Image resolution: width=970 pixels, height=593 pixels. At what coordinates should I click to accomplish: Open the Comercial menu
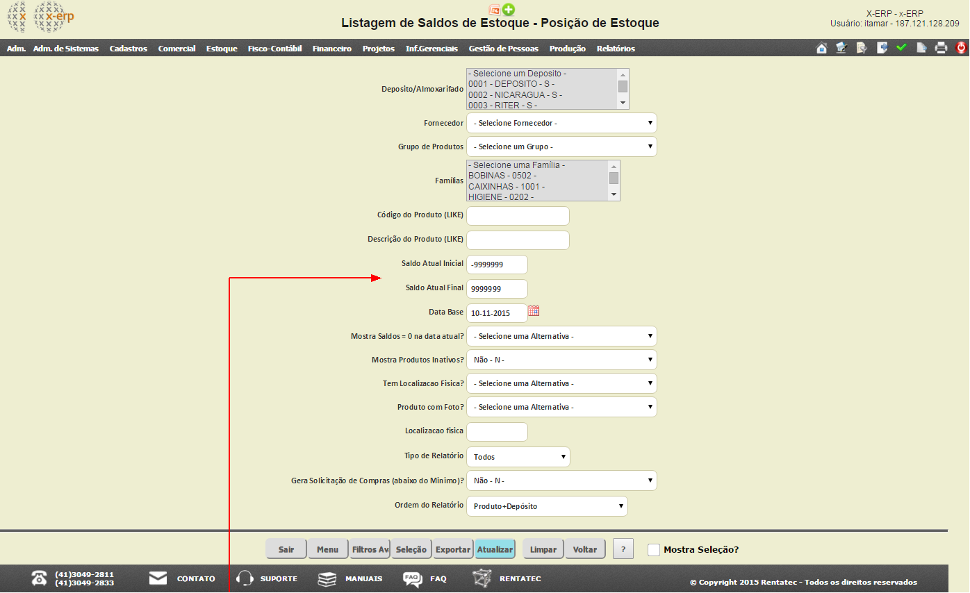pos(176,49)
